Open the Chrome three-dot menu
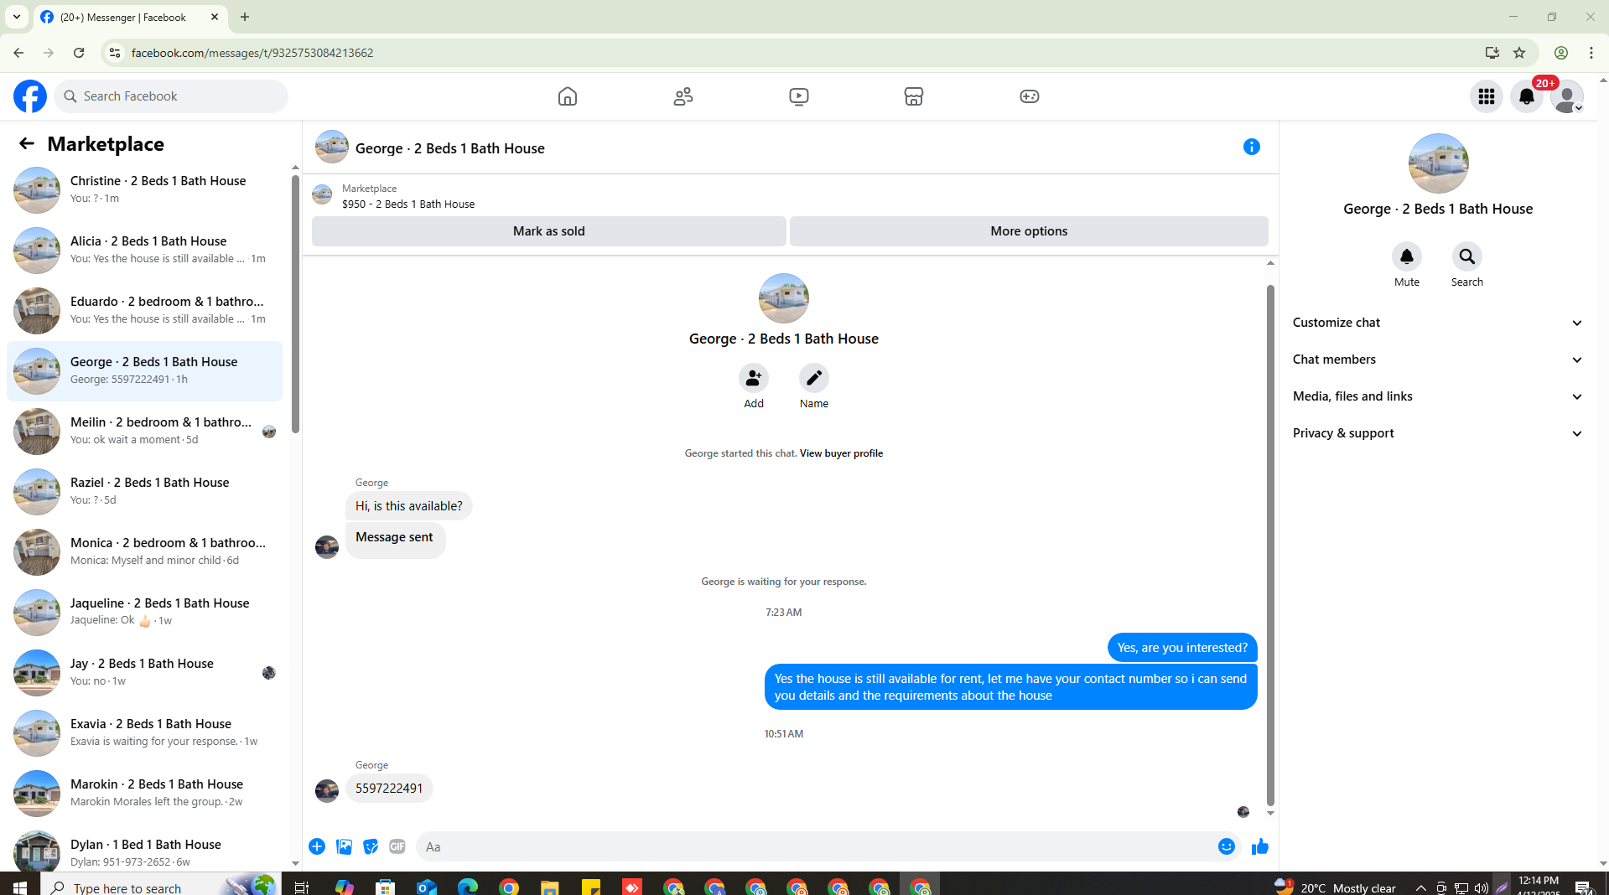Screen dimensions: 1609x895 pyautogui.click(x=1591, y=53)
